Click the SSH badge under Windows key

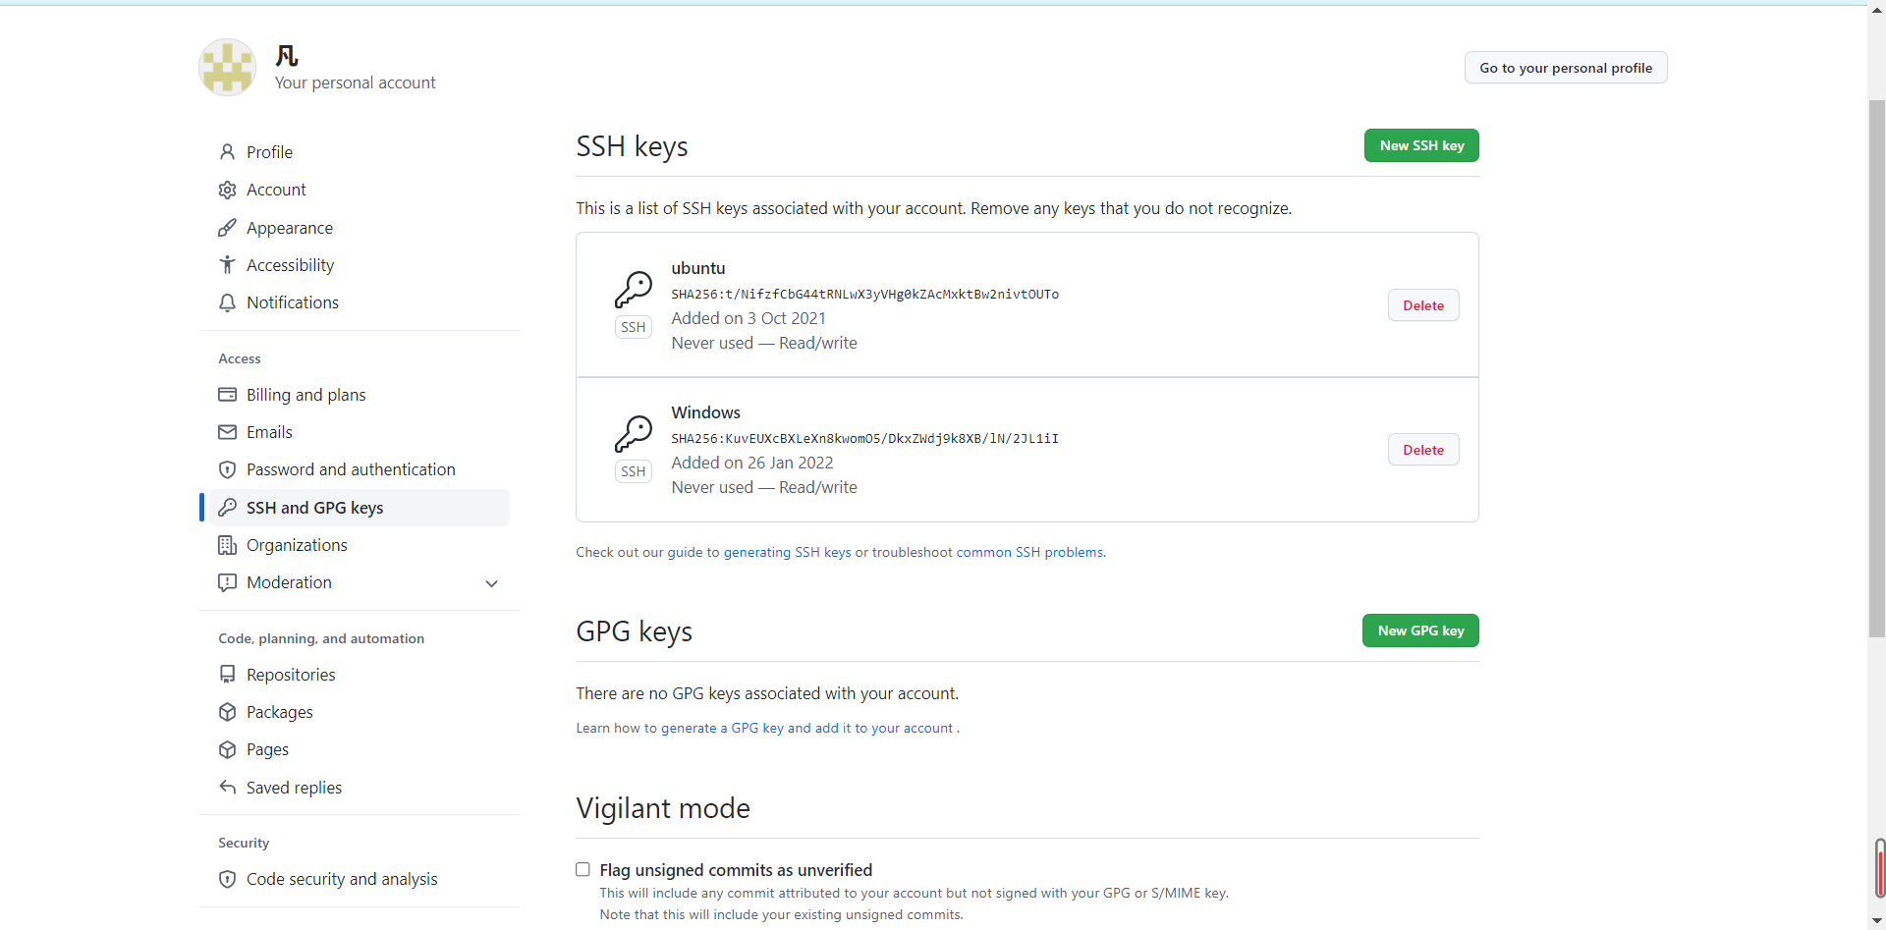pos(634,471)
